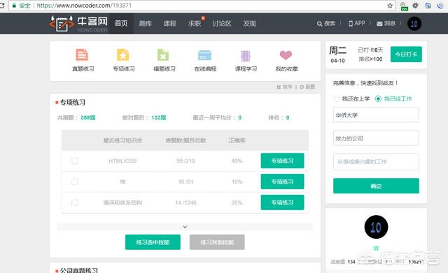Open the 题库 menu
The height and width of the screenshot is (273, 448).
[145, 23]
